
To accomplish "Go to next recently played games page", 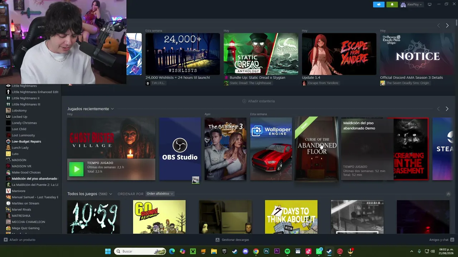I will pyautogui.click(x=447, y=109).
